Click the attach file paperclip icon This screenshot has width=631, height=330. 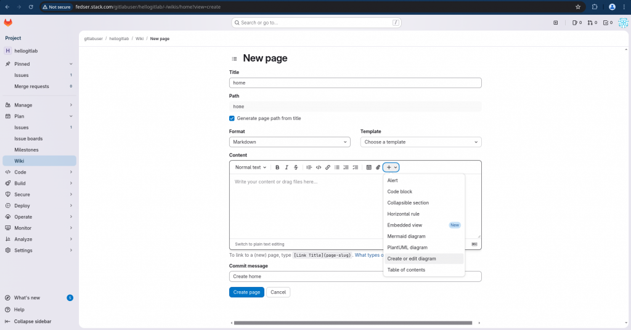click(378, 167)
